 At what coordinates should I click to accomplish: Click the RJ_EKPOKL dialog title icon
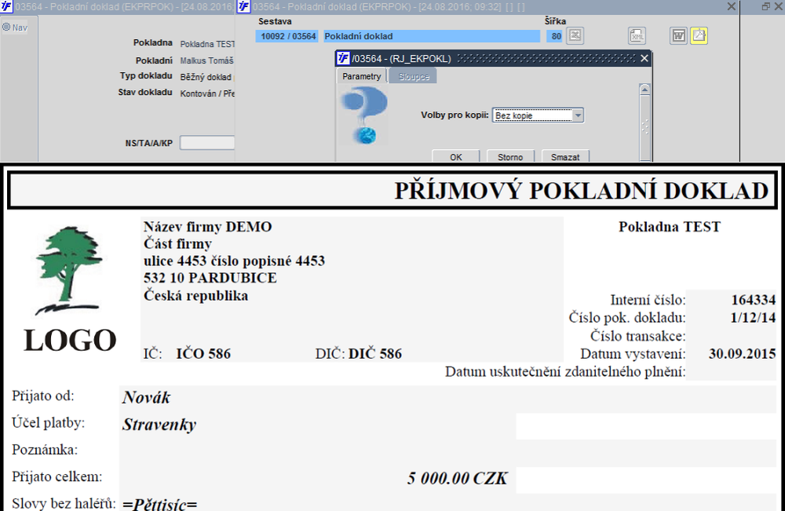[x=343, y=58]
